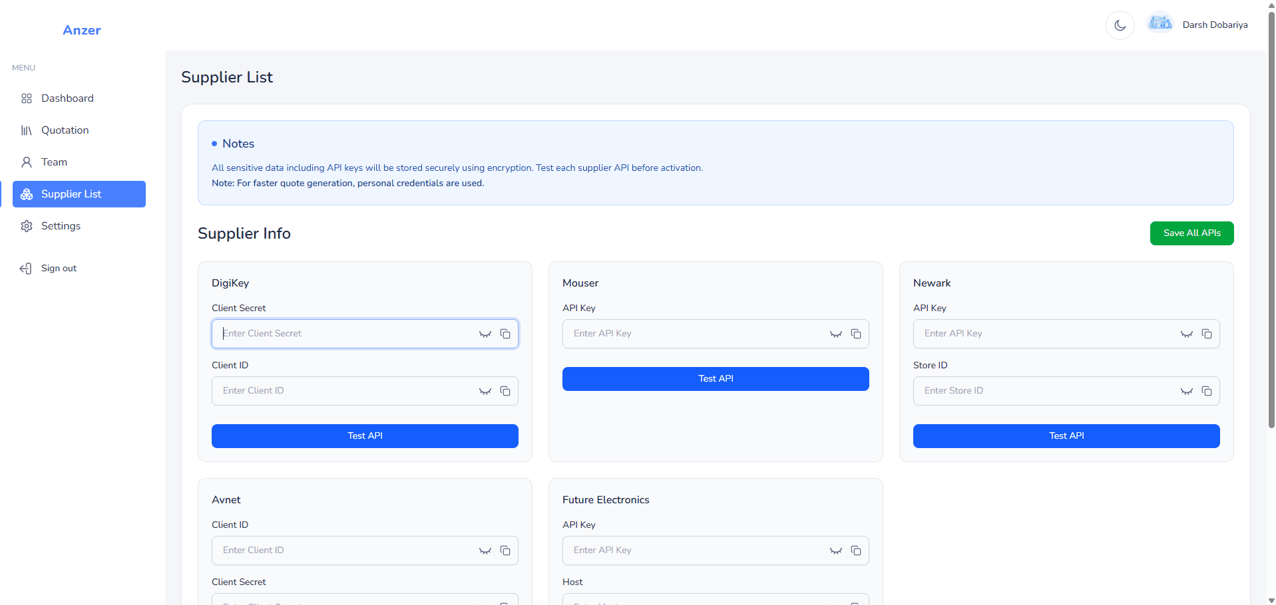Reveal the Newark API Key value

1187,334
